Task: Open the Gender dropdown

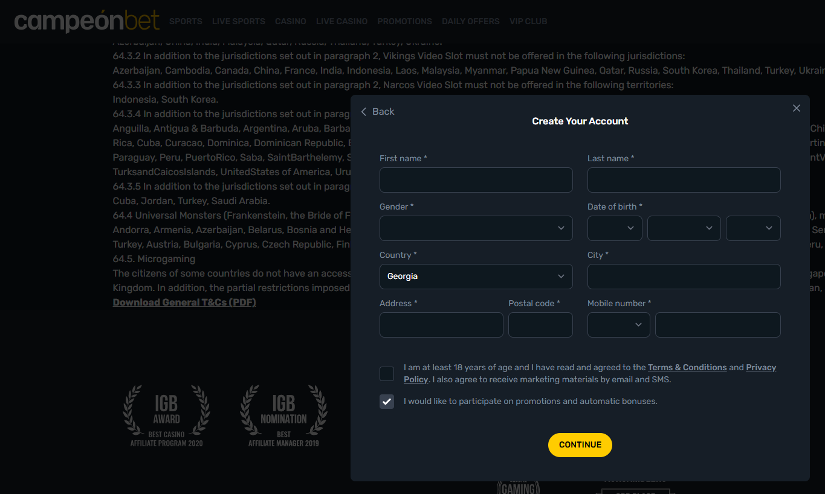Action: (476, 228)
